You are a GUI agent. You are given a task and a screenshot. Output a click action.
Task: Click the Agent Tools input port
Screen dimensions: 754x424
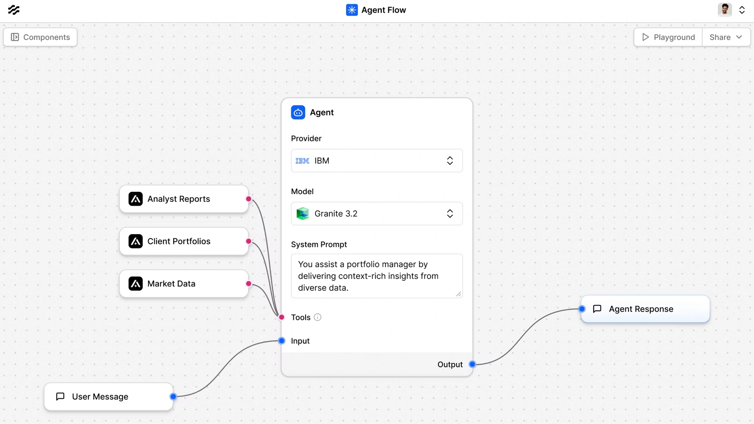pos(282,317)
